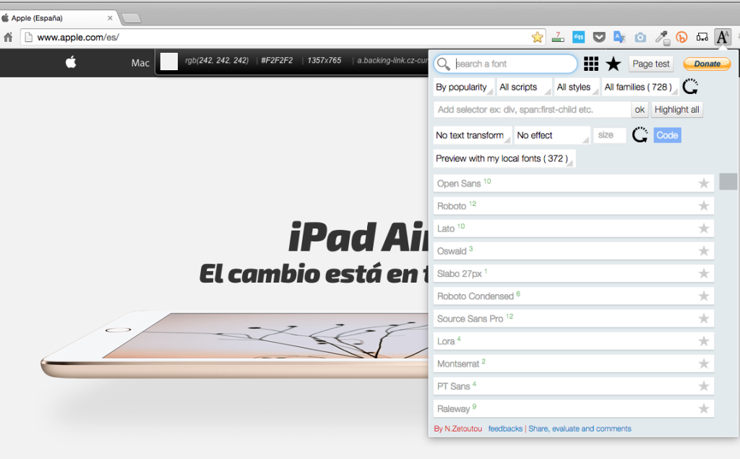Click the Donate button
The image size is (740, 459).
(x=707, y=64)
